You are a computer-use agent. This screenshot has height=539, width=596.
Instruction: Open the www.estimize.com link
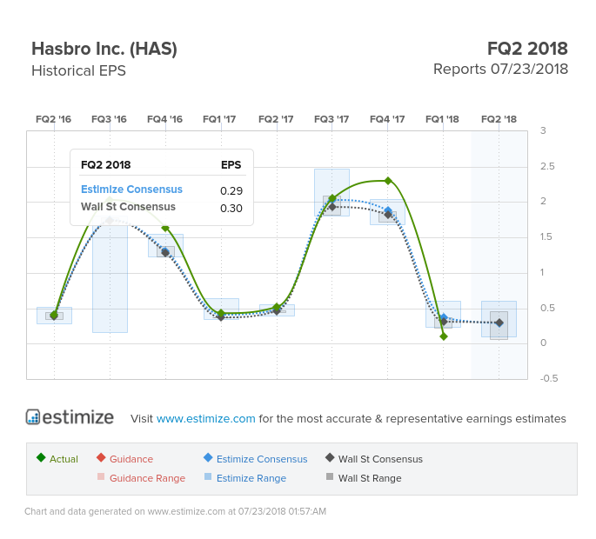point(205,418)
